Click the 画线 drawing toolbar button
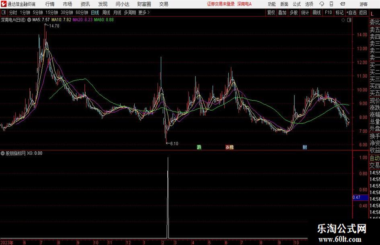The height and width of the screenshot is (245, 380). coord(317,12)
